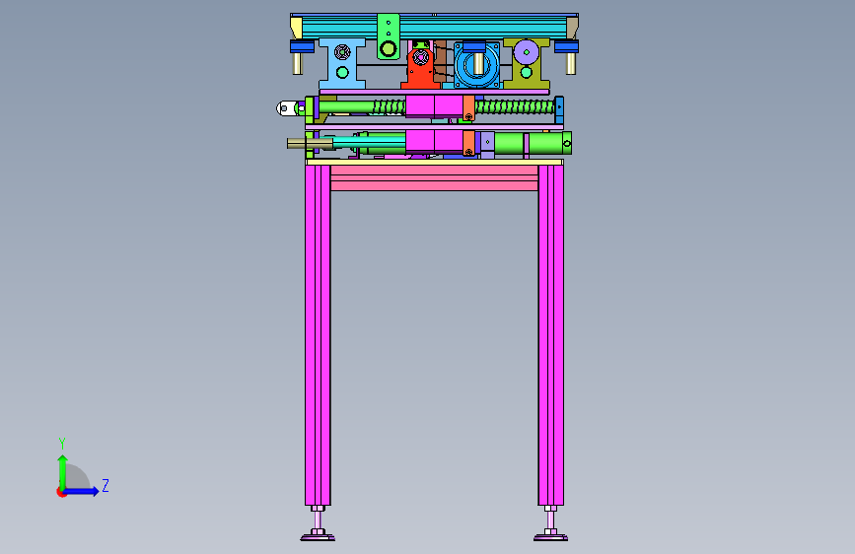Select the olive bracket with purple disk
The height and width of the screenshot is (554, 855).
[x=527, y=63]
